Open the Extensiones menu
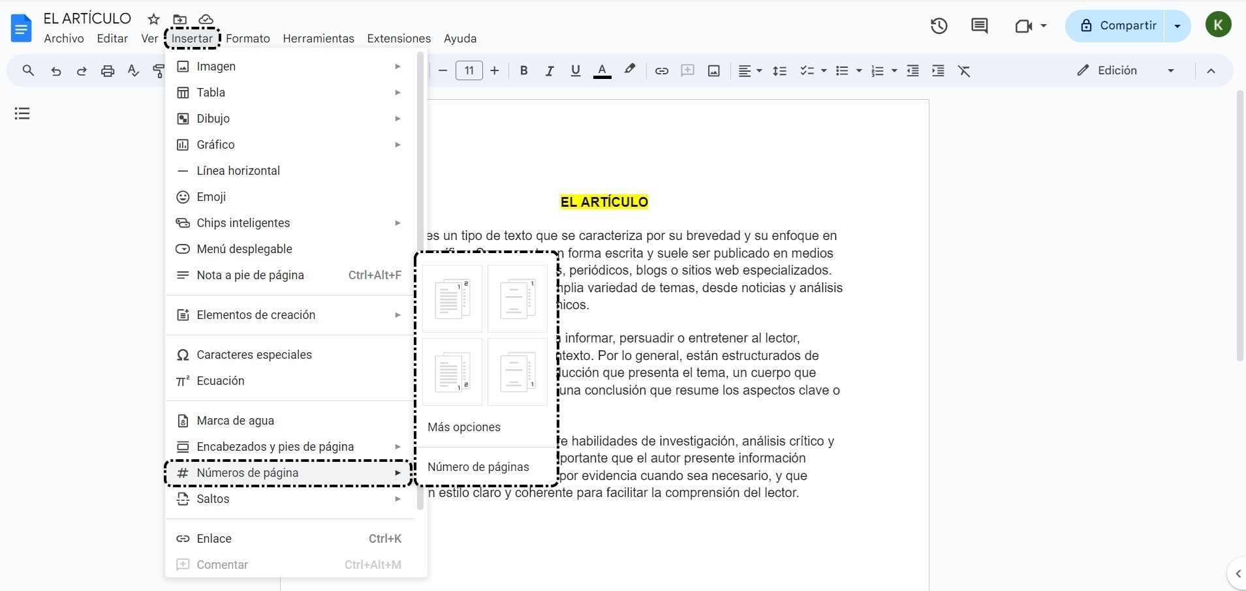Viewport: 1246px width, 591px height. click(x=399, y=38)
